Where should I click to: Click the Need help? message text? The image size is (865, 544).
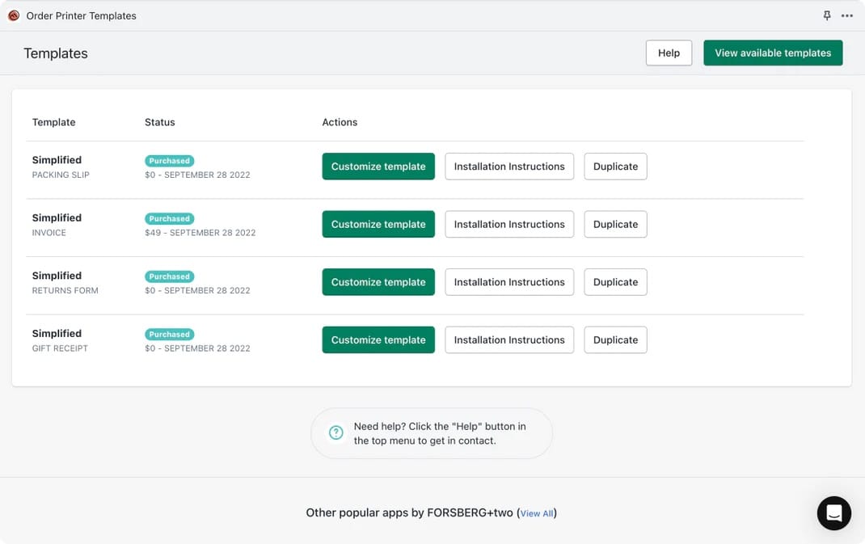tap(440, 433)
